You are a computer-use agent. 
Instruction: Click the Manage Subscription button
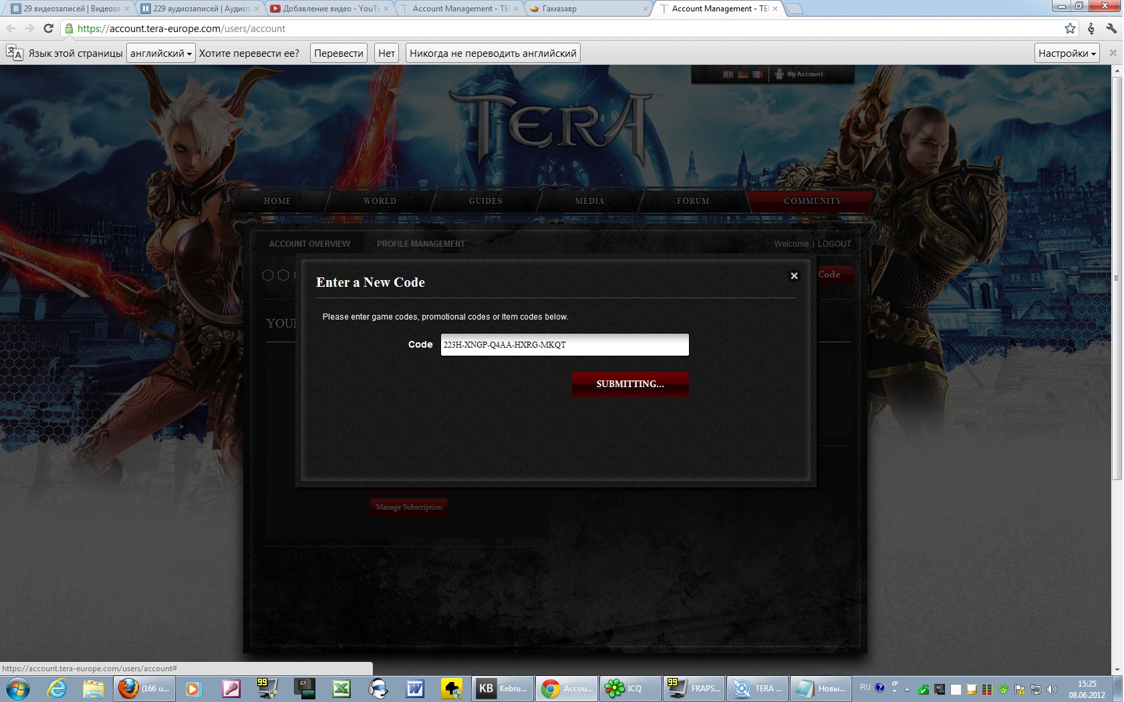409,507
